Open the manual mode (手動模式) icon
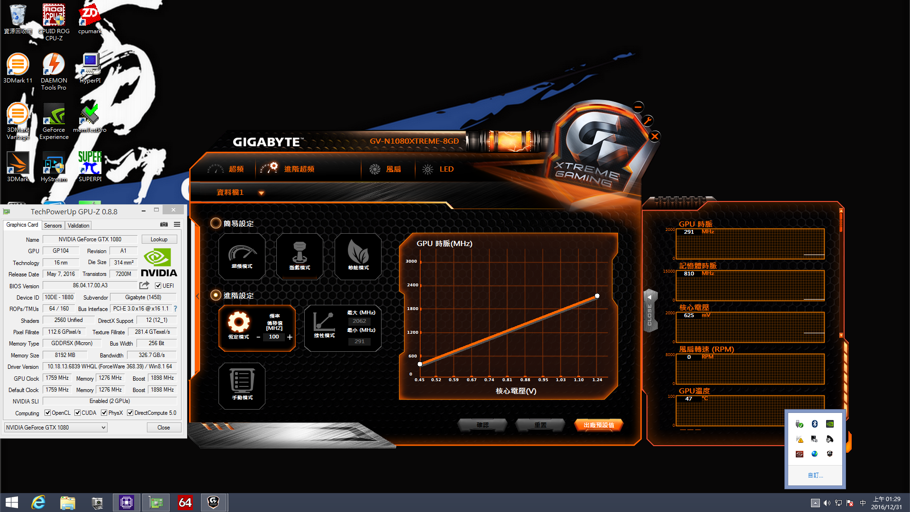This screenshot has width=910, height=512. 242,385
